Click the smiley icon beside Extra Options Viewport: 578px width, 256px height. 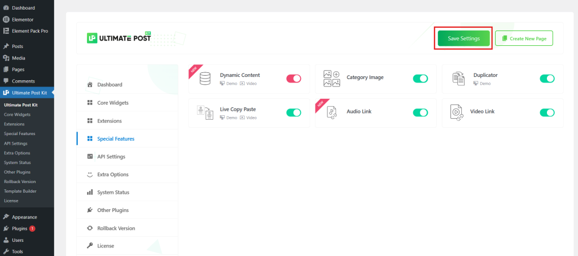[90, 175]
